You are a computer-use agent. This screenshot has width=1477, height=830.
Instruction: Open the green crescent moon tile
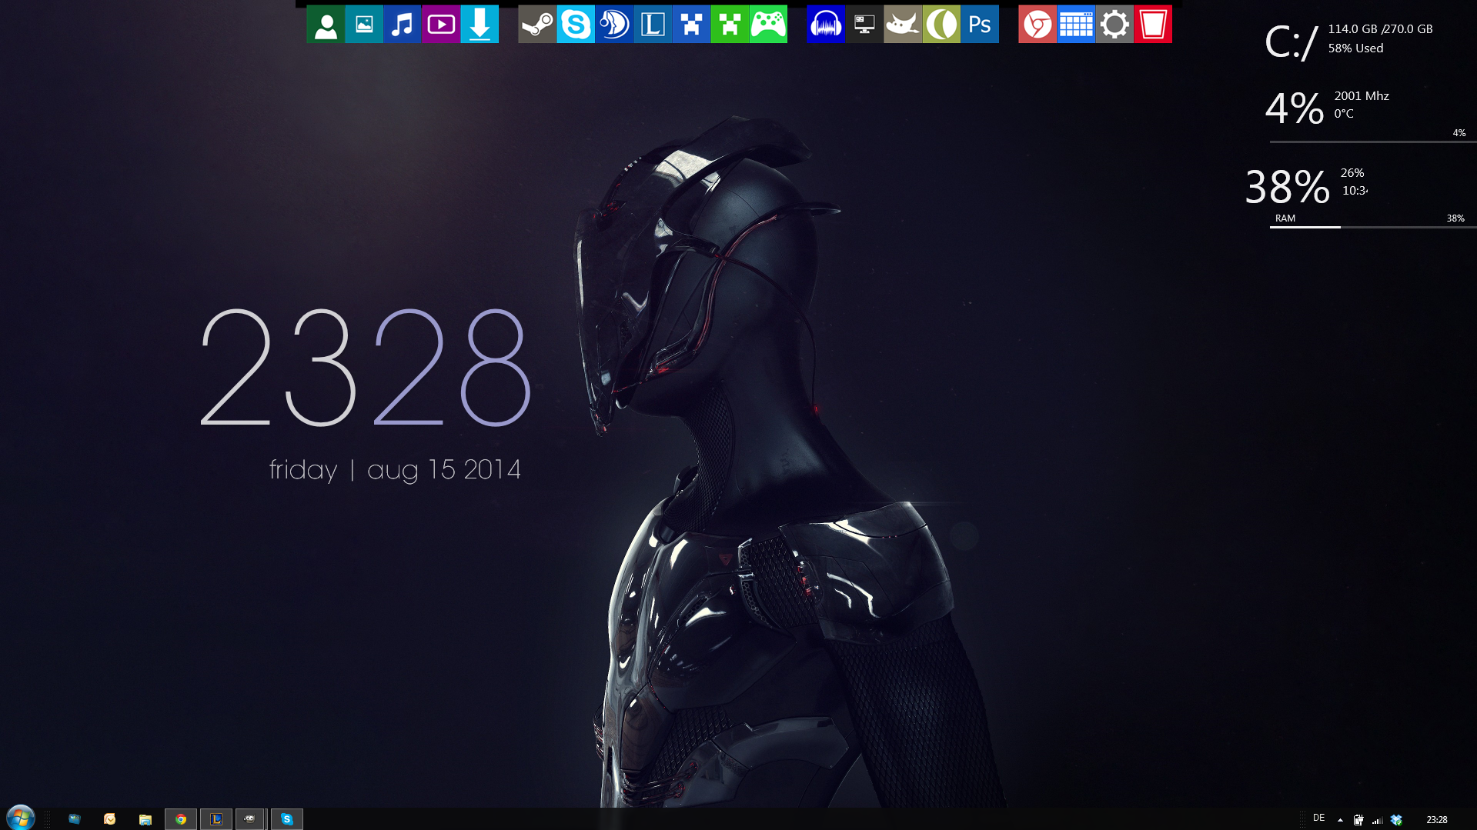(x=941, y=25)
